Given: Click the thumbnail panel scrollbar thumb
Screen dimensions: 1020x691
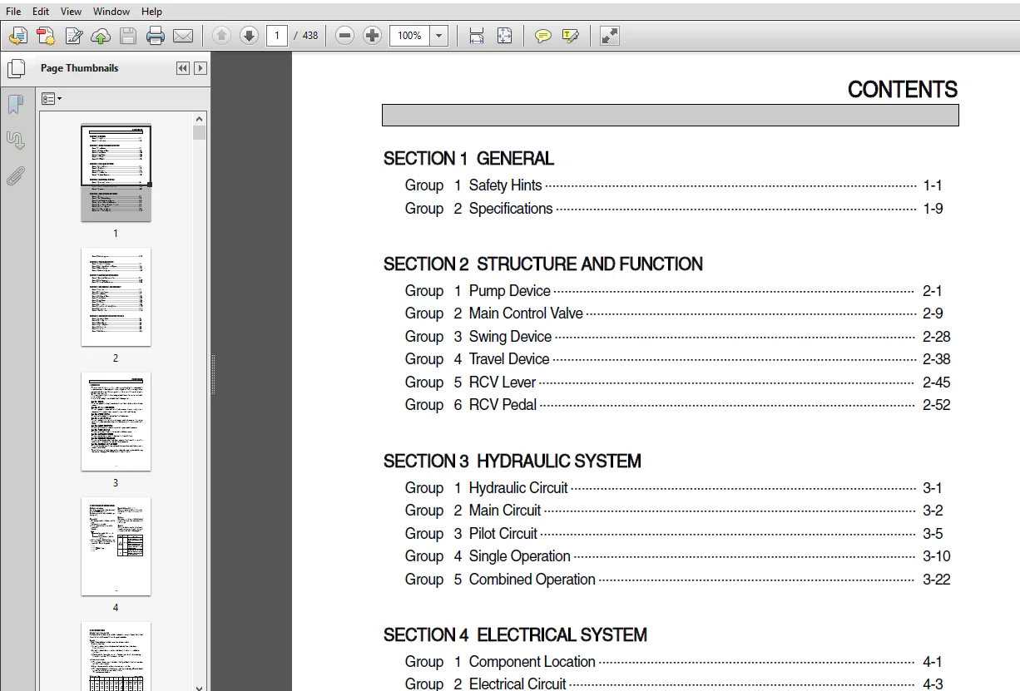Looking at the screenshot, I should click(x=199, y=133).
